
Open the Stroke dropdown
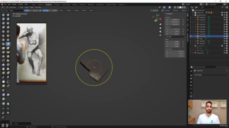(77, 11)
